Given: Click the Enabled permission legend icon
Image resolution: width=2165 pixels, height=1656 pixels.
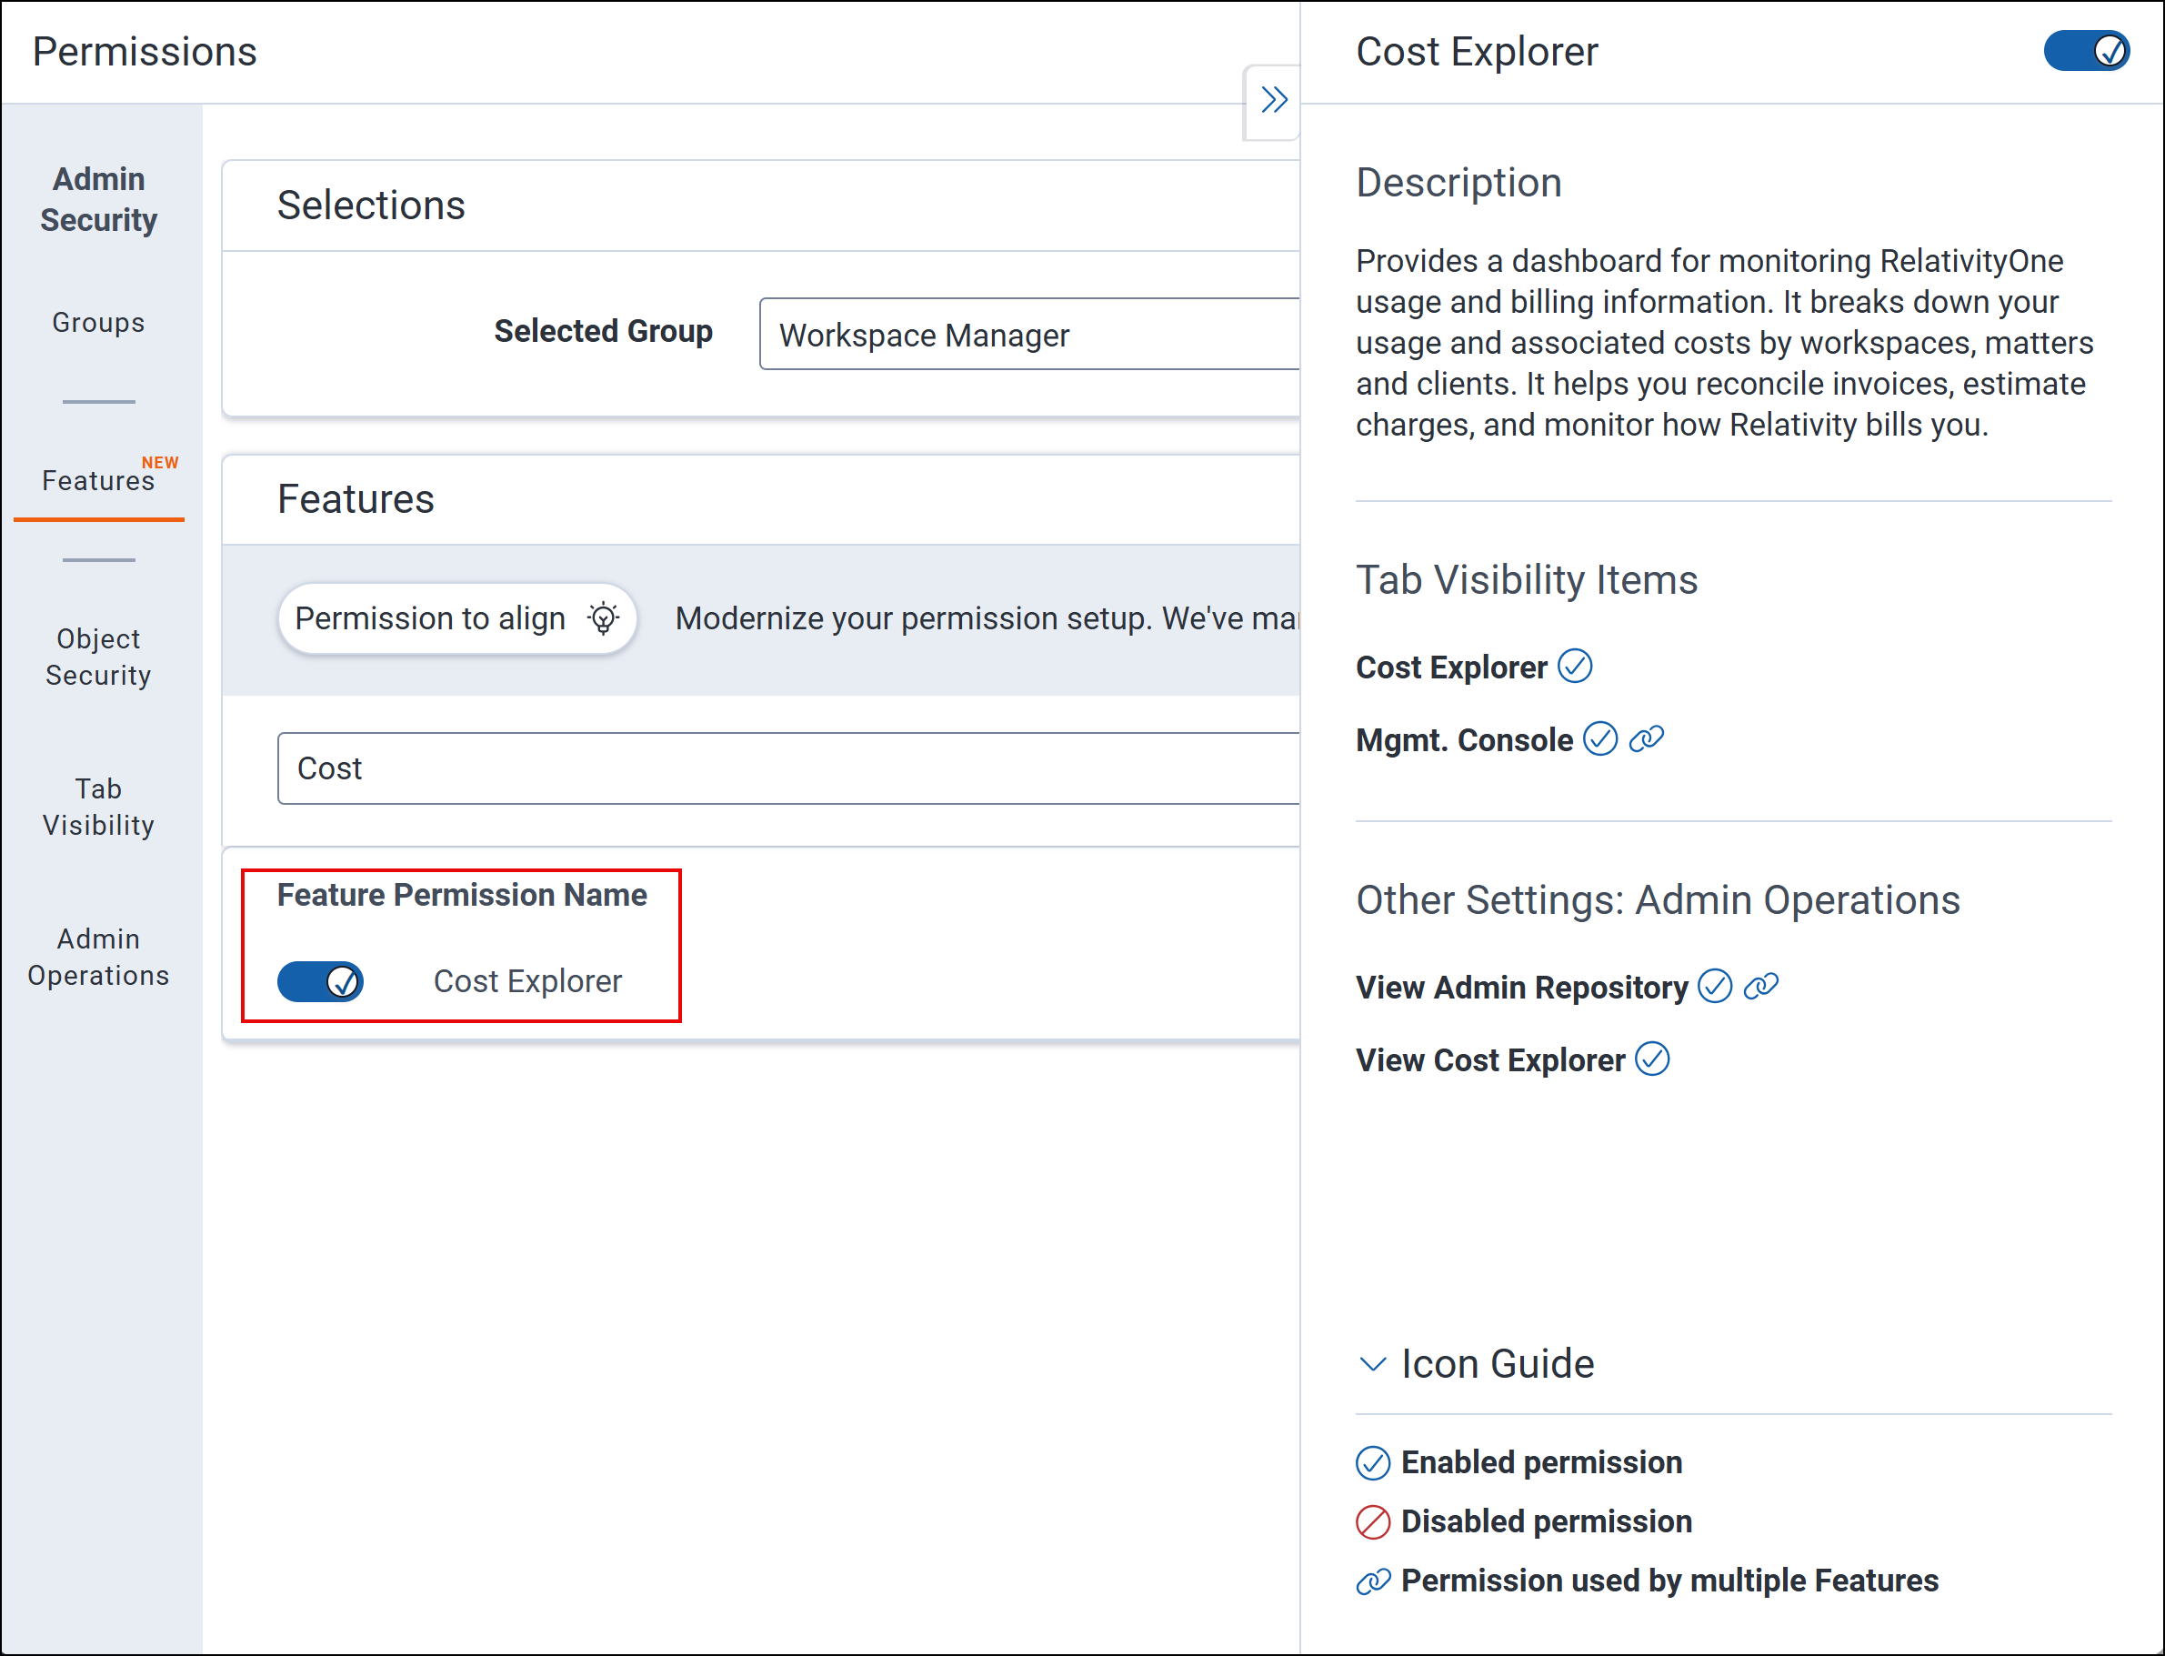Looking at the screenshot, I should pos(1373,1464).
